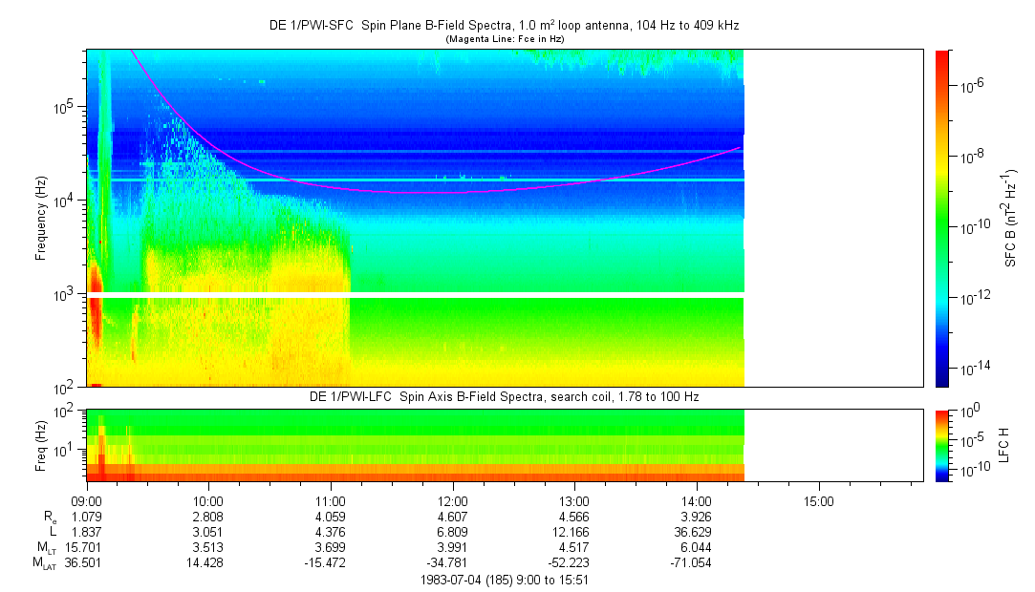Click the DE 1/PWI-SFC plot title

pos(504,26)
